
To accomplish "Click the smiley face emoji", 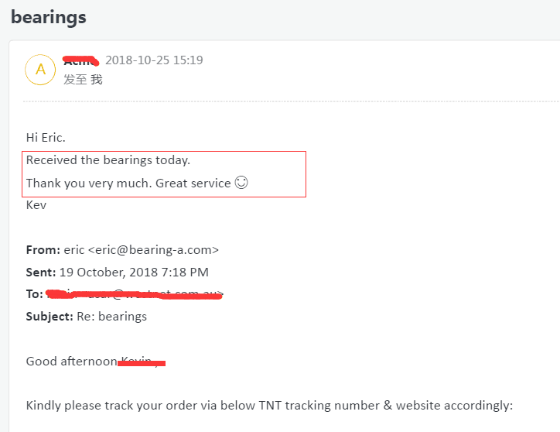I will click(x=241, y=183).
